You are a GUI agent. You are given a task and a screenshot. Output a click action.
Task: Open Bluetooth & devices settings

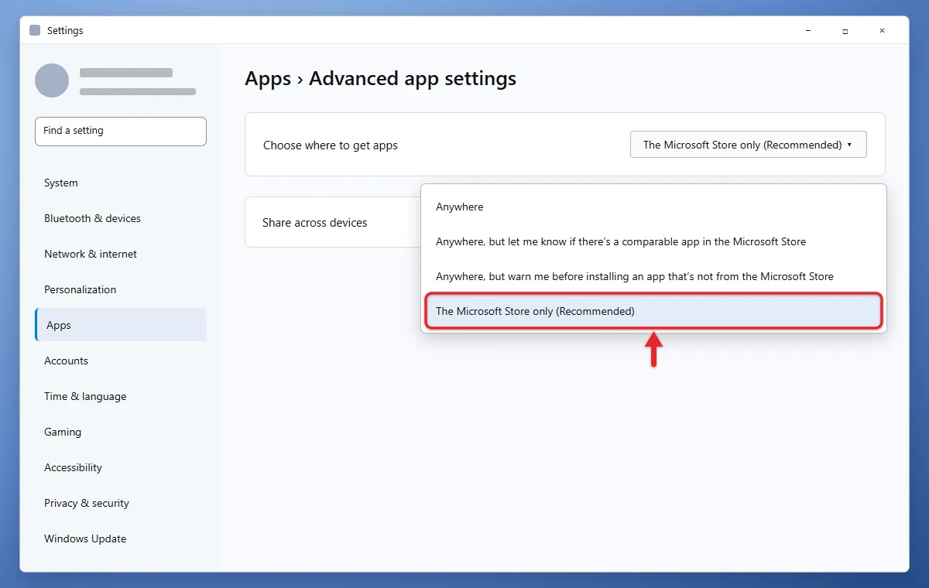(x=121, y=219)
